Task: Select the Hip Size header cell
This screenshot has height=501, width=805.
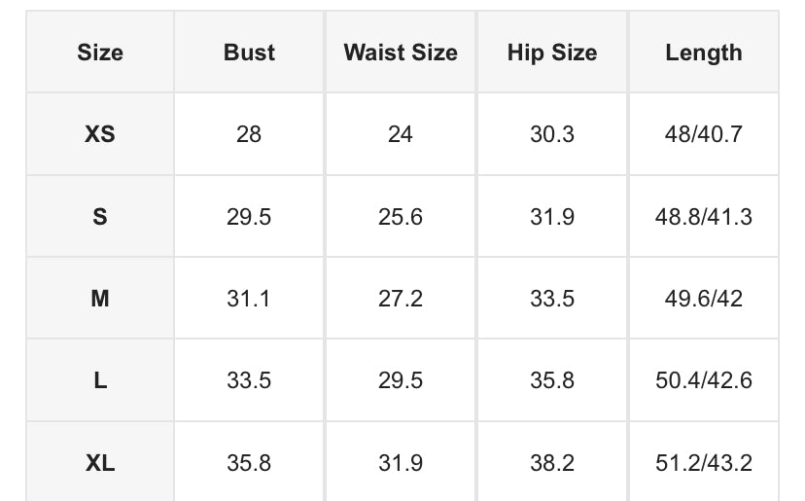Action: click(x=552, y=53)
